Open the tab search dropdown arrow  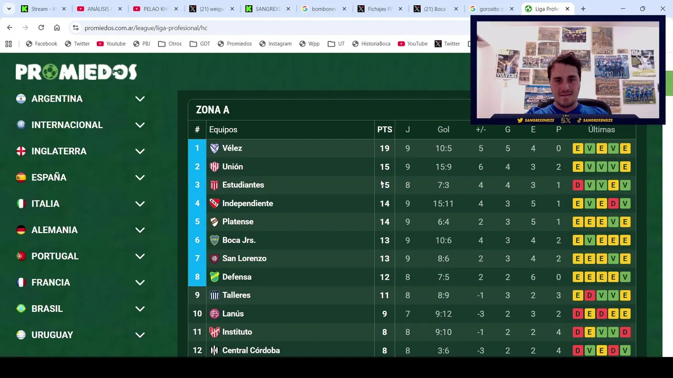click(x=9, y=9)
